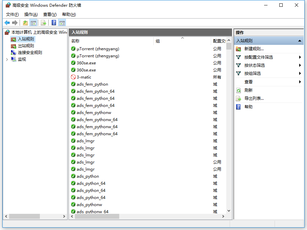Image resolution: width=307 pixels, height=230 pixels.
Task: Expand the 监视 tree node
Action: coord(7,59)
